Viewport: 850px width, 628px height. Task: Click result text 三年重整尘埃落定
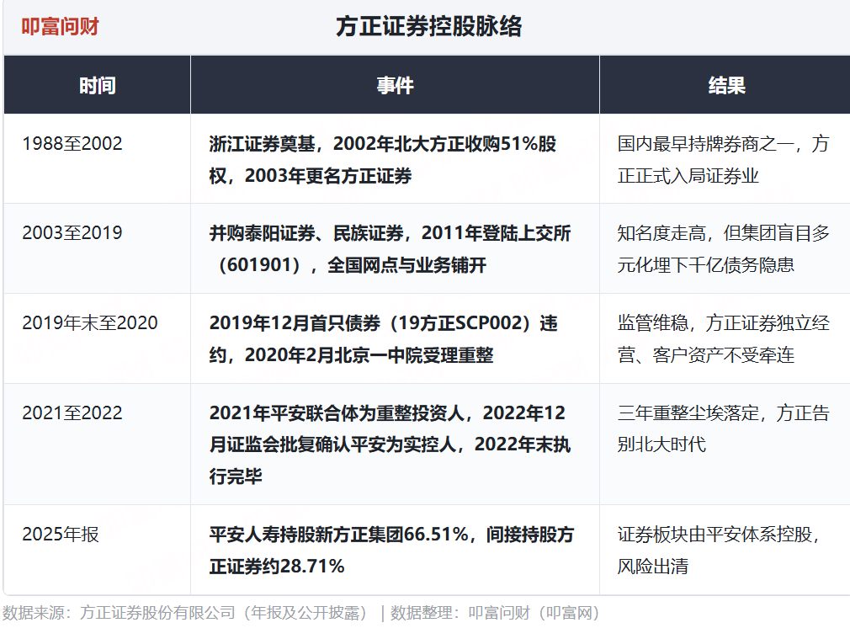tap(688, 413)
